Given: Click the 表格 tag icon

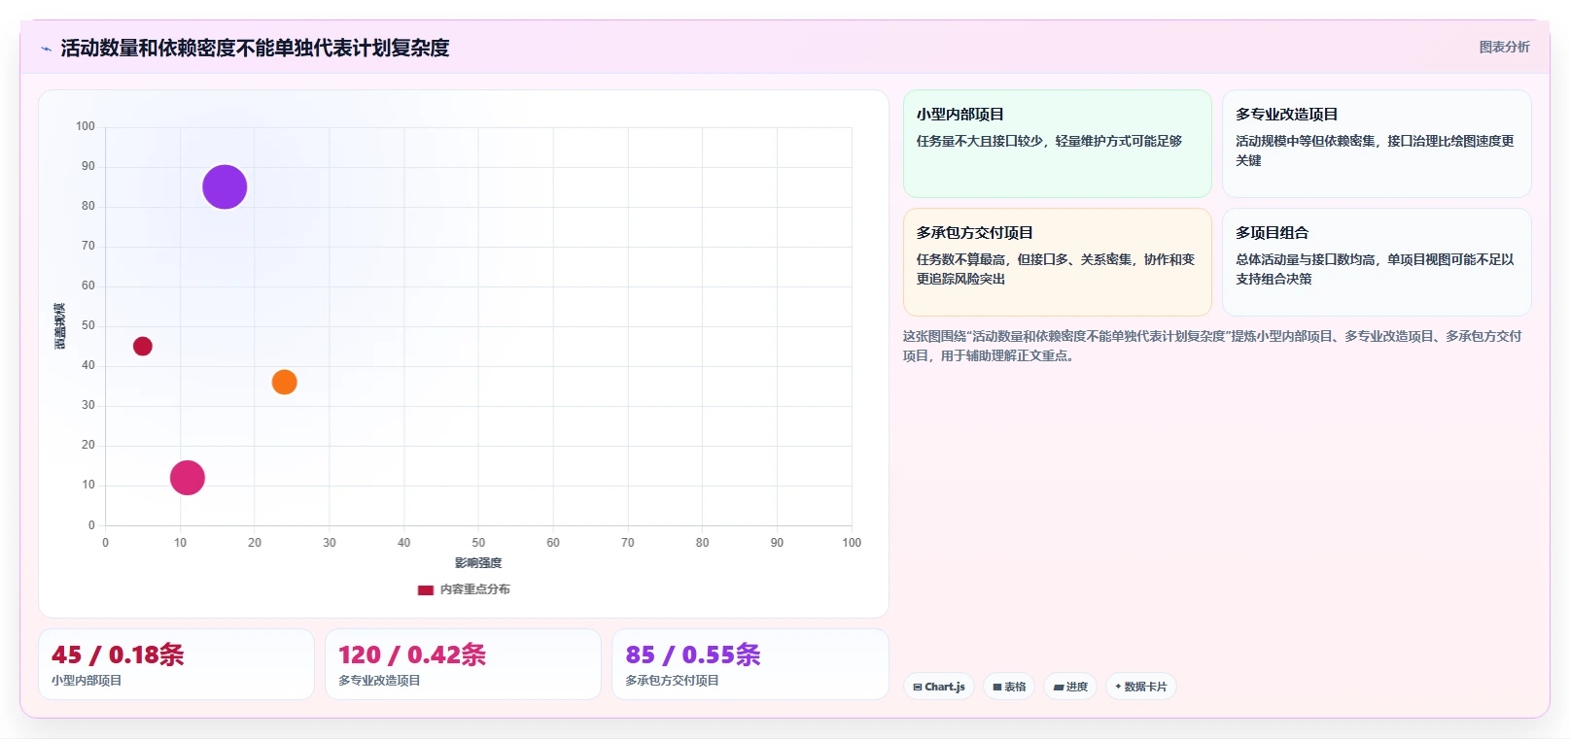Looking at the screenshot, I should (x=997, y=687).
